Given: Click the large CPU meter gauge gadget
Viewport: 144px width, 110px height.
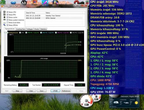Looking at the screenshot, I should tap(86, 101).
